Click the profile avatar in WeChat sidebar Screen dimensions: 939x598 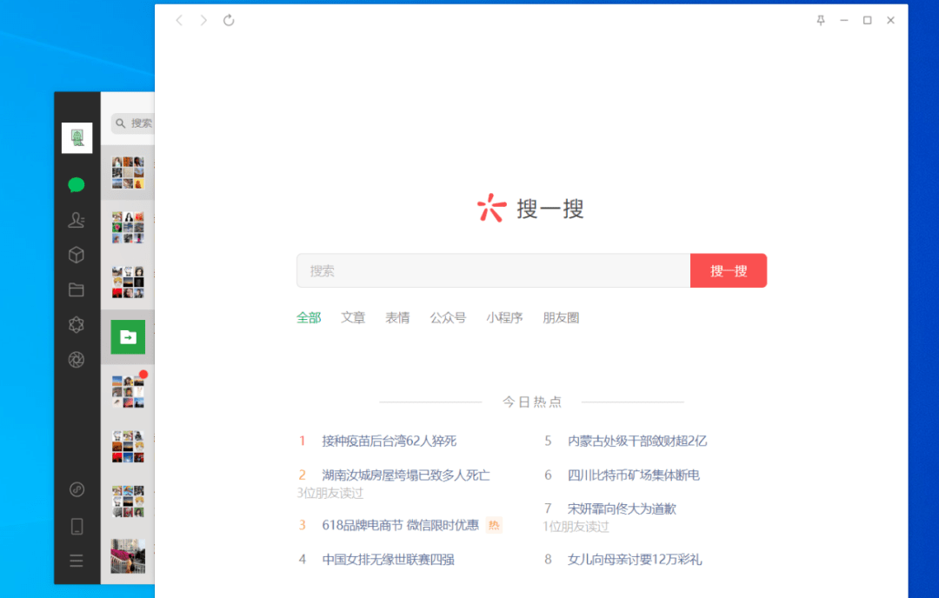(x=77, y=137)
